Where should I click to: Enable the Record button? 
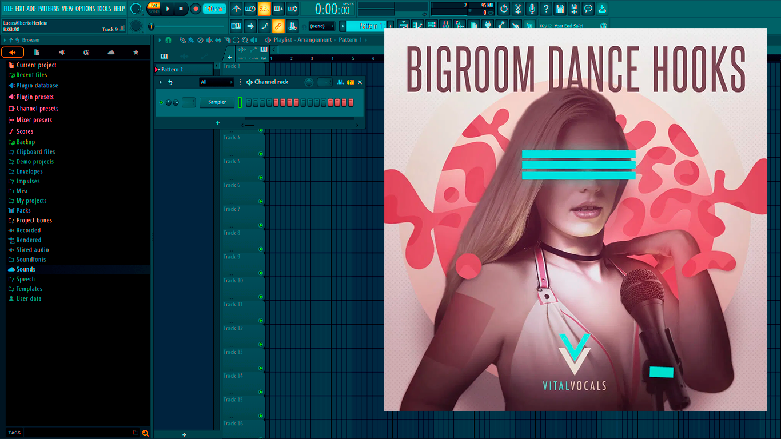(x=196, y=9)
